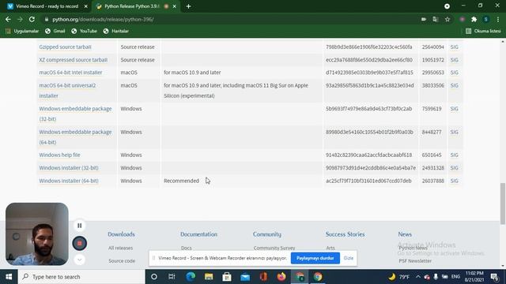The image size is (506, 284).
Task: Open the Chrome profile avatar
Action: click(x=486, y=19)
